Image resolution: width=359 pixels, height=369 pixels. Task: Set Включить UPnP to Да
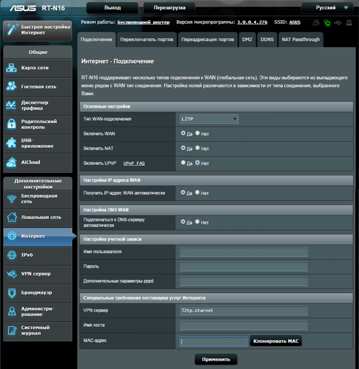[183, 163]
